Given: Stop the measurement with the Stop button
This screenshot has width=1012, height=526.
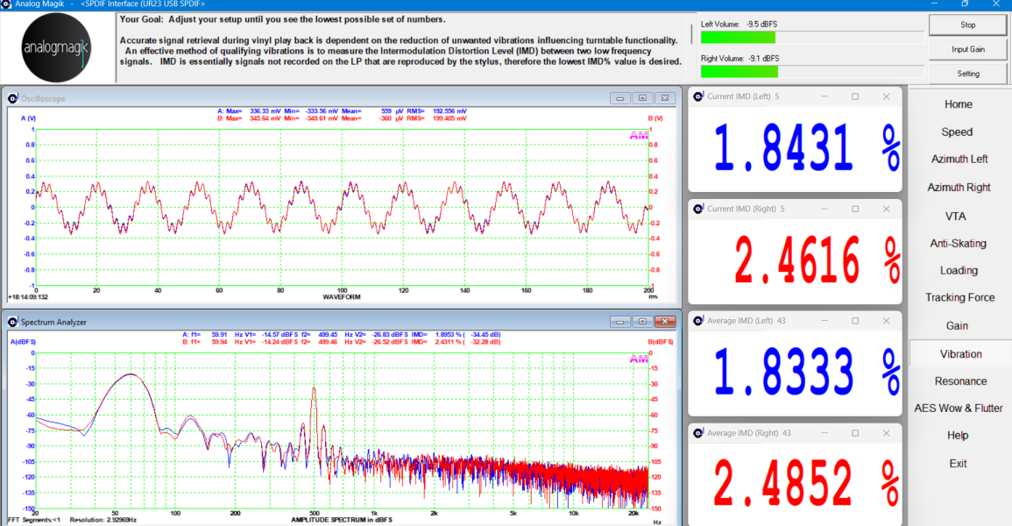Looking at the screenshot, I should click(x=967, y=25).
